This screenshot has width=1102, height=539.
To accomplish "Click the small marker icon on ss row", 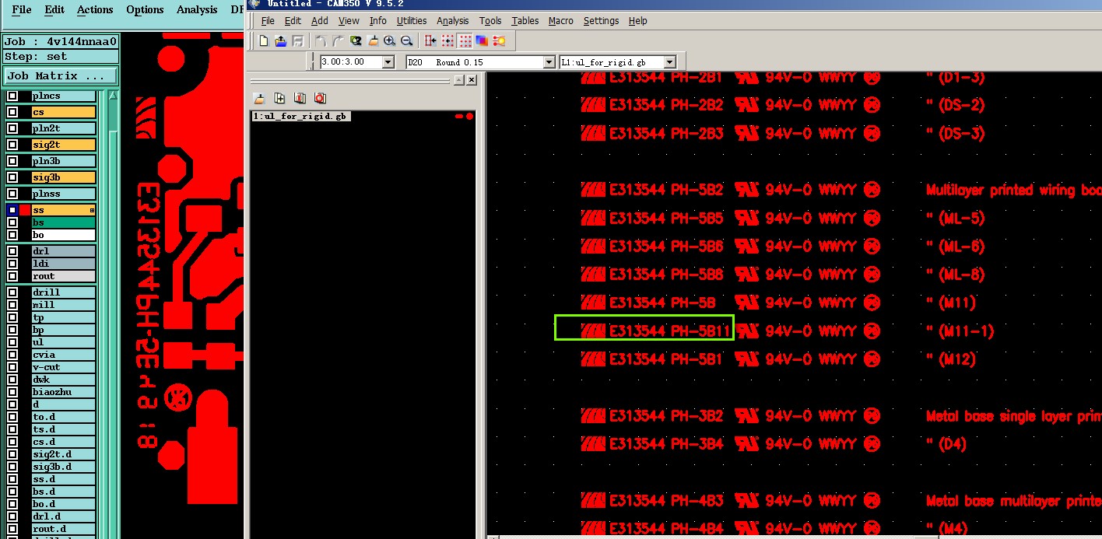I will tap(92, 211).
